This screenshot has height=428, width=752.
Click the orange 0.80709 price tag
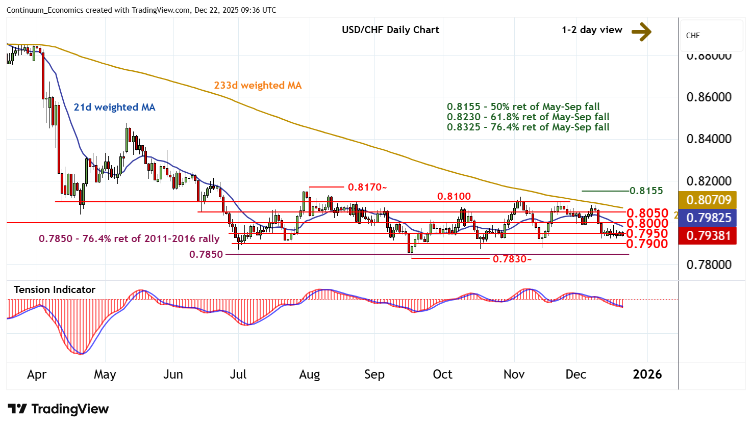[708, 200]
